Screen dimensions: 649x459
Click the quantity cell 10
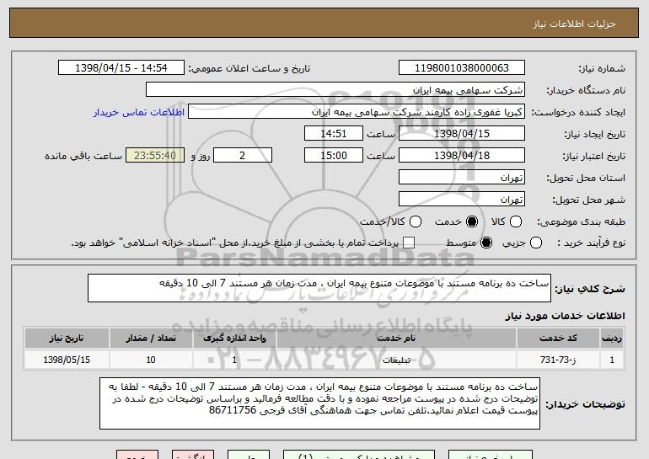click(x=151, y=360)
